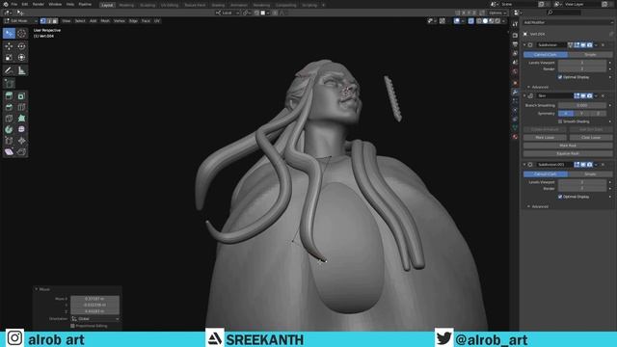
Task: Click Equalize Radii button
Action: coord(568,154)
